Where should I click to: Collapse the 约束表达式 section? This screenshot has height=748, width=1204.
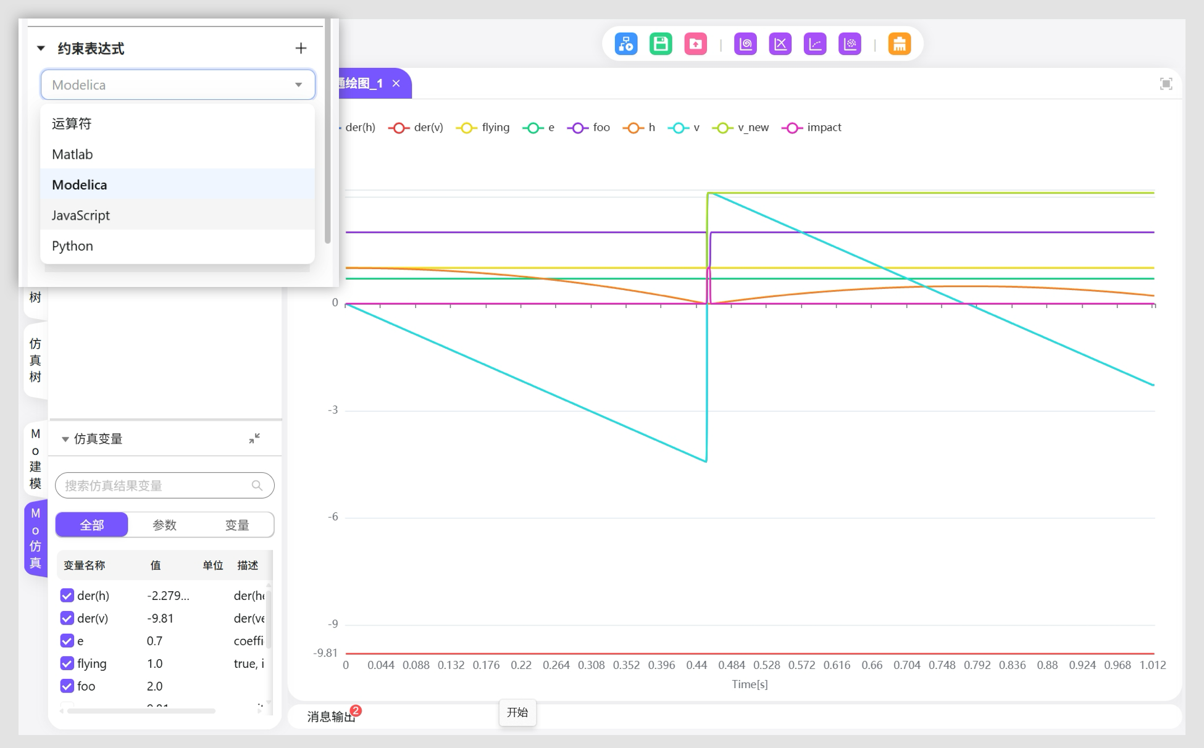coord(41,48)
